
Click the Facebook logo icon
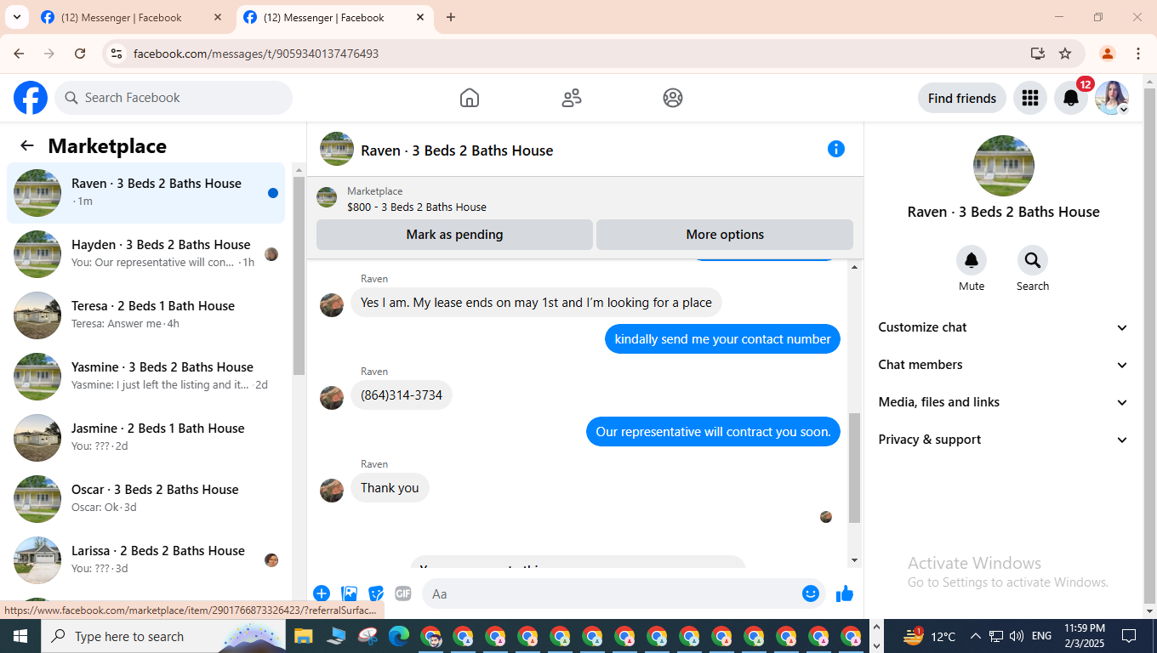pos(31,98)
